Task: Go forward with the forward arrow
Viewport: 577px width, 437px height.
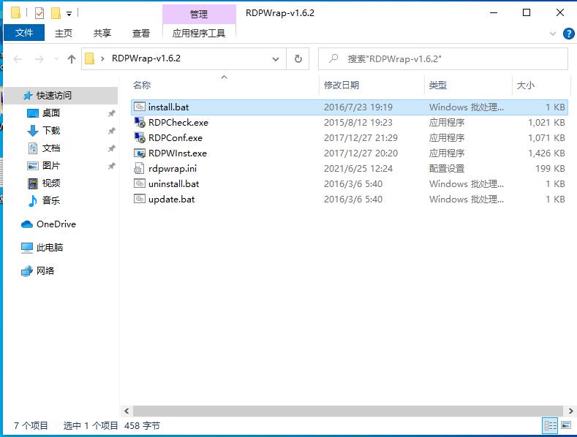Action: 39,59
